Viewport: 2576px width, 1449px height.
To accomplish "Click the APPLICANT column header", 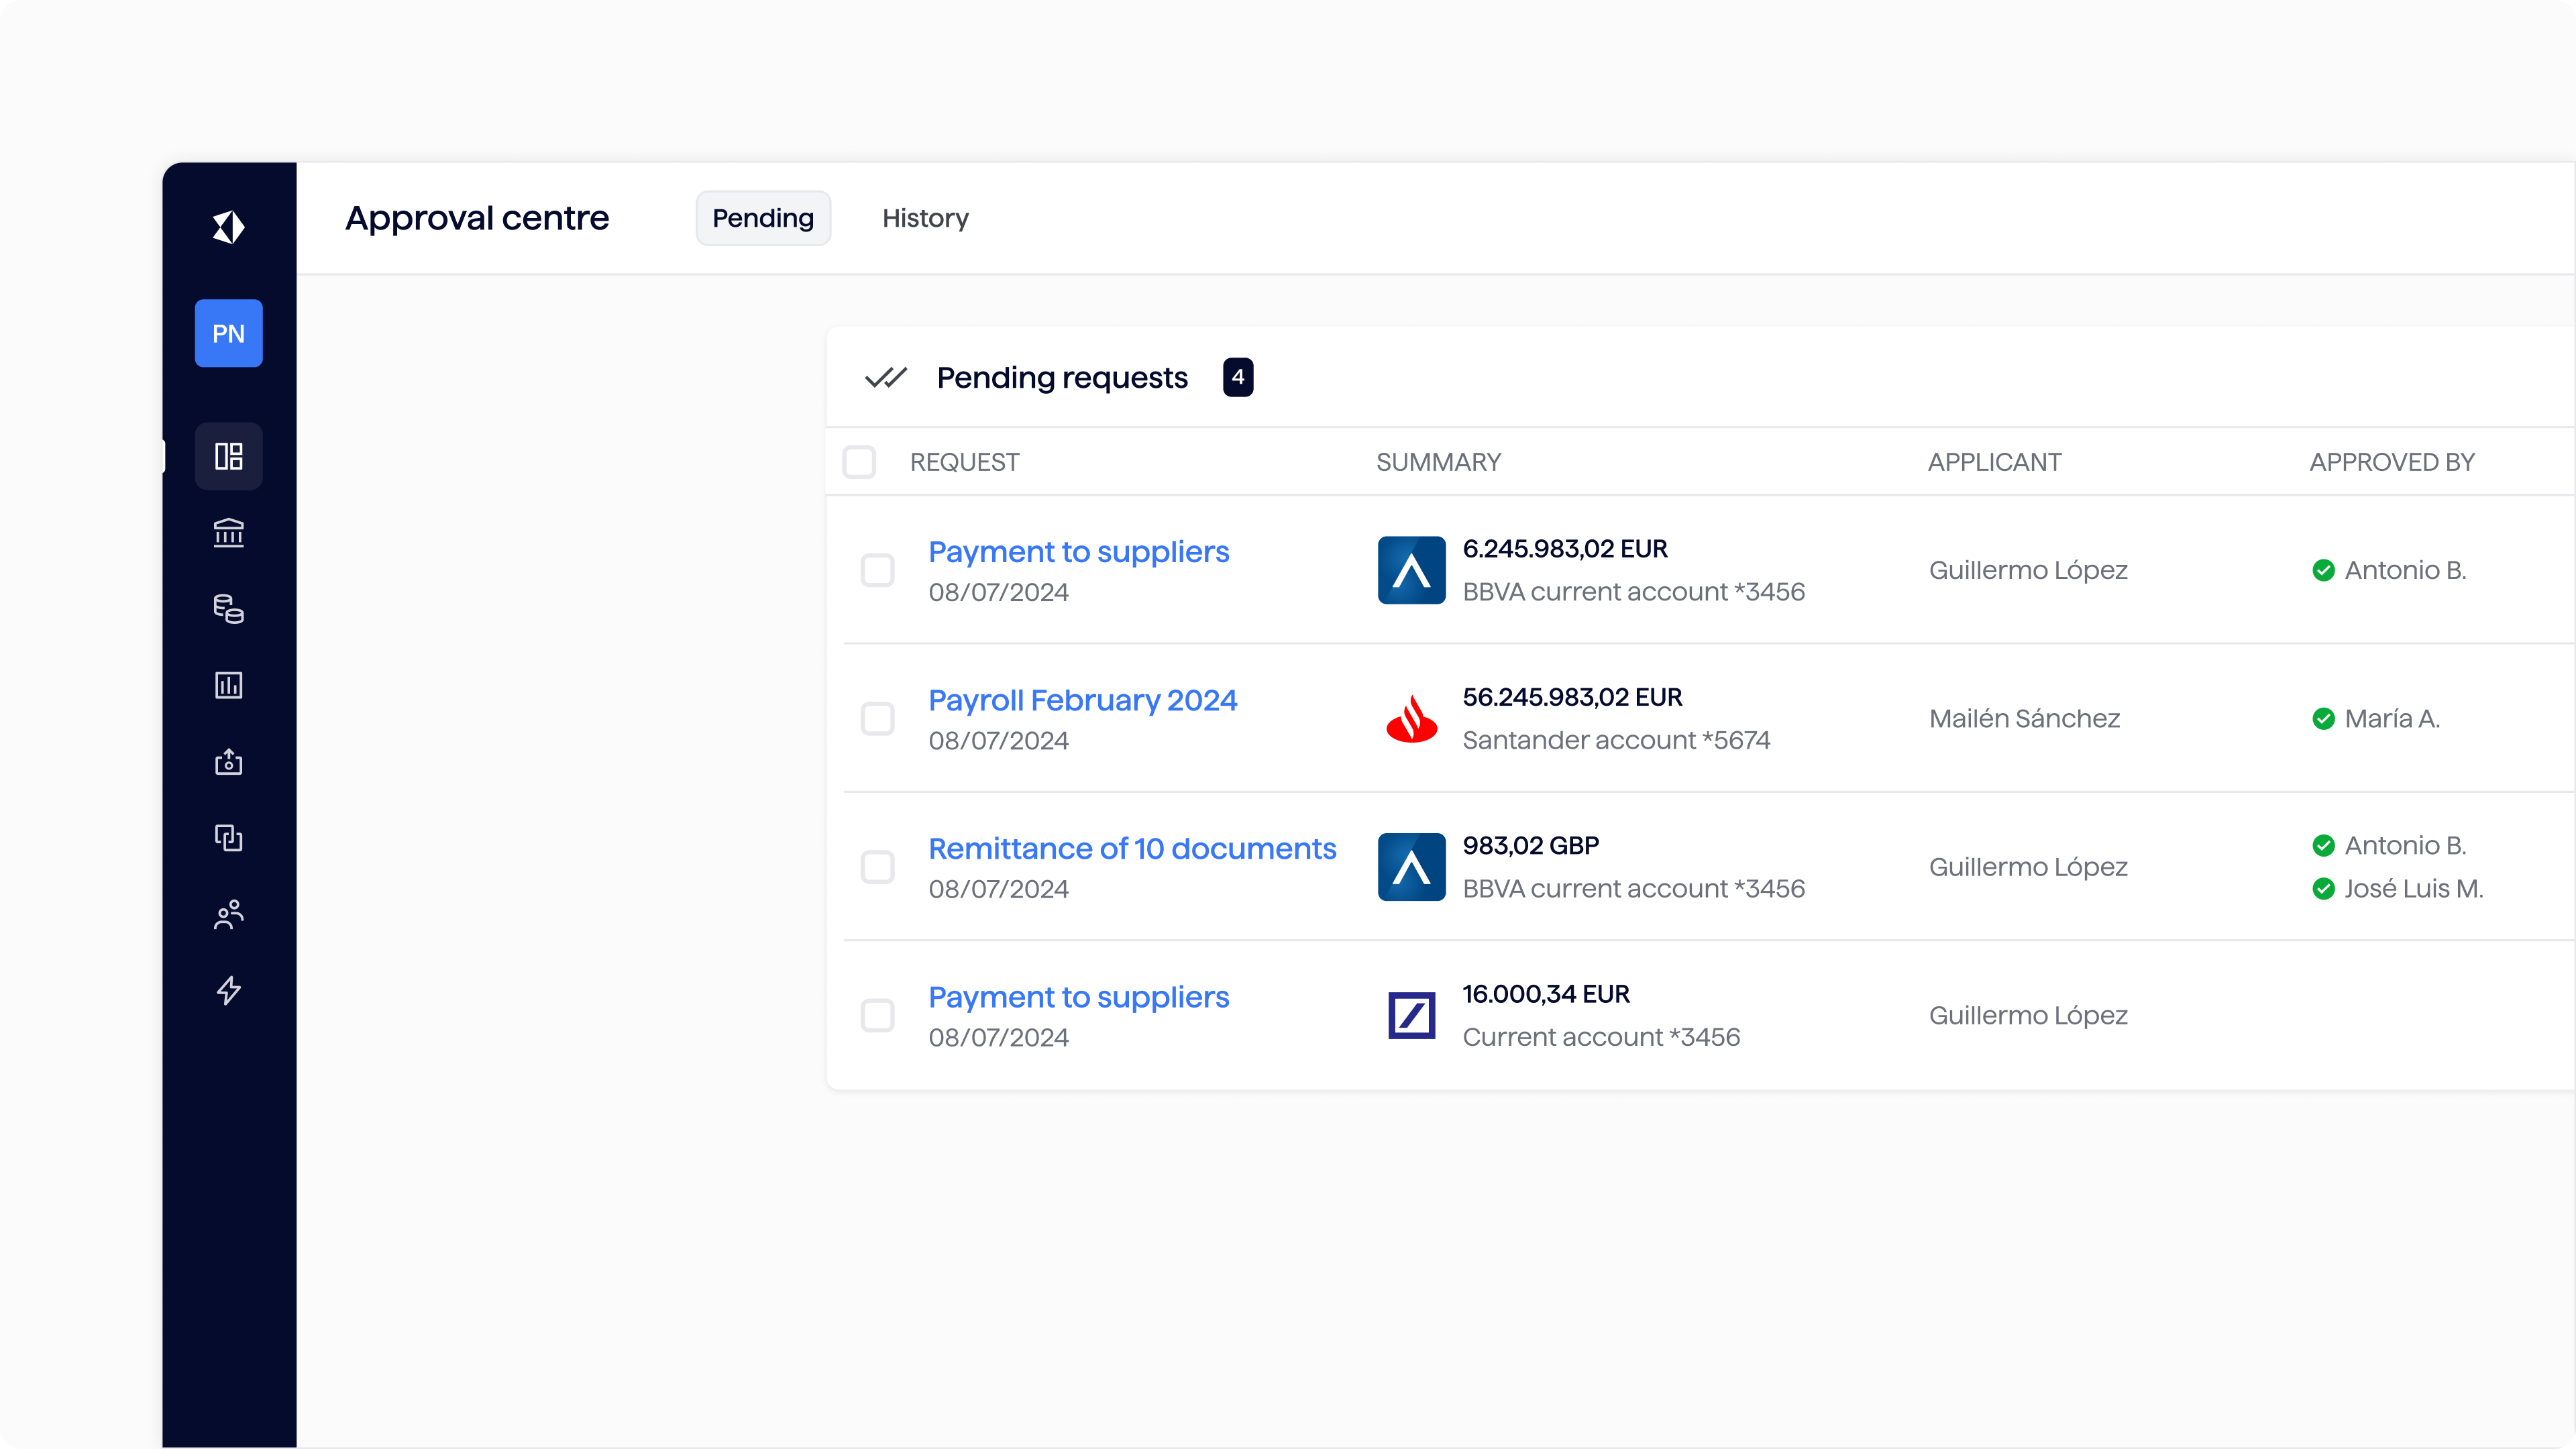I will coord(1994,462).
